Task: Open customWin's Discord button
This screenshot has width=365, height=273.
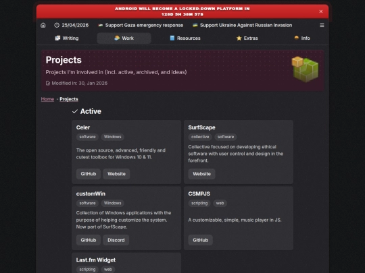Action: 116,240
